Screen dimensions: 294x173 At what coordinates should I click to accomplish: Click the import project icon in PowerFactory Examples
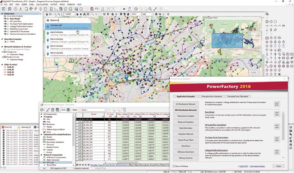click(277, 104)
